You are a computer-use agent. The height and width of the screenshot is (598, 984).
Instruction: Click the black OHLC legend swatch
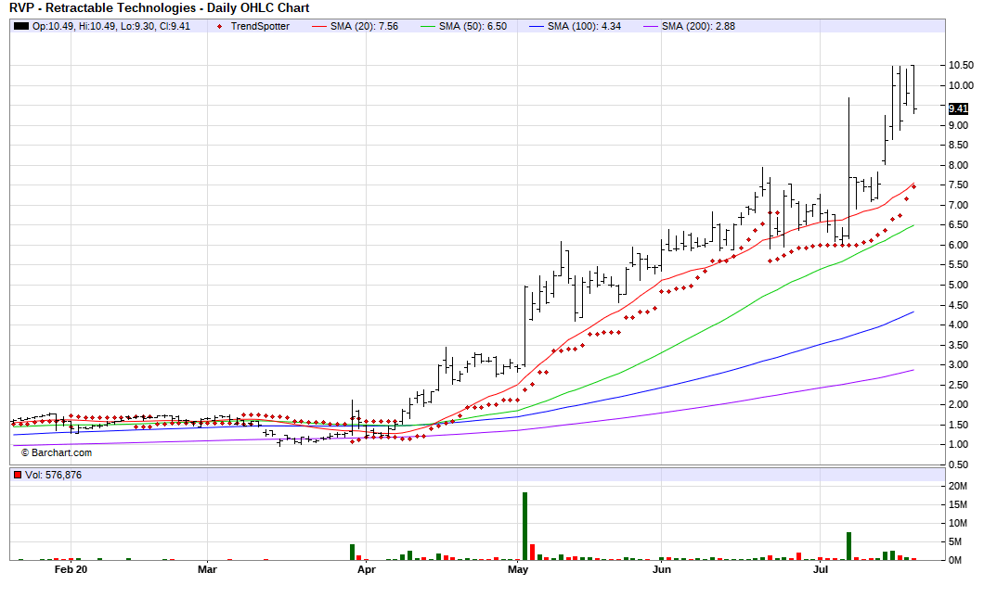[21, 26]
